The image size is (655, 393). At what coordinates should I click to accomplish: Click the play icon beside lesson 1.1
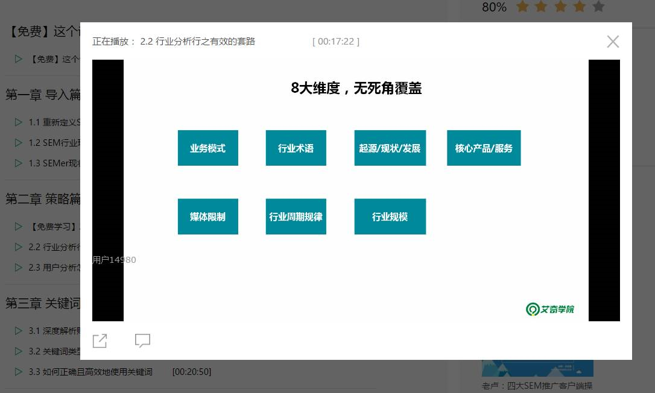click(19, 122)
